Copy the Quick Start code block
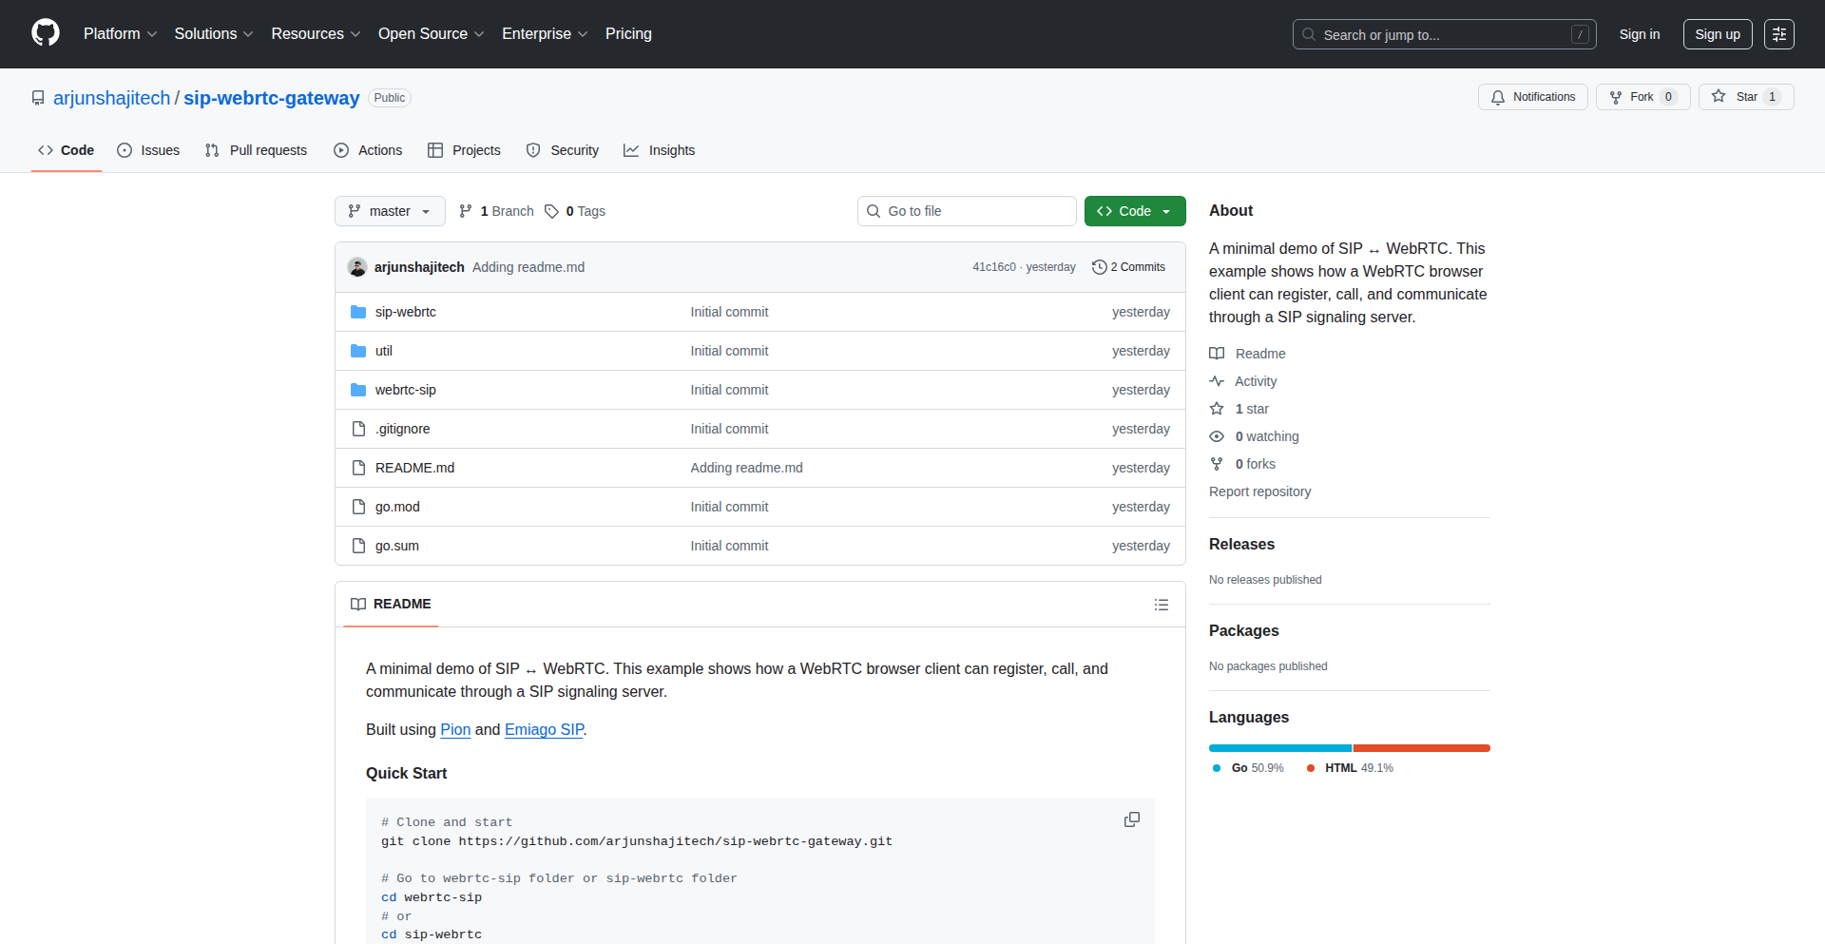The image size is (1825, 944). [x=1131, y=819]
